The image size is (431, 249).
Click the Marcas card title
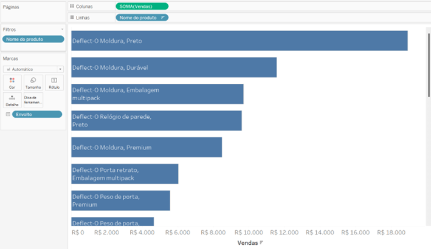pos(10,58)
